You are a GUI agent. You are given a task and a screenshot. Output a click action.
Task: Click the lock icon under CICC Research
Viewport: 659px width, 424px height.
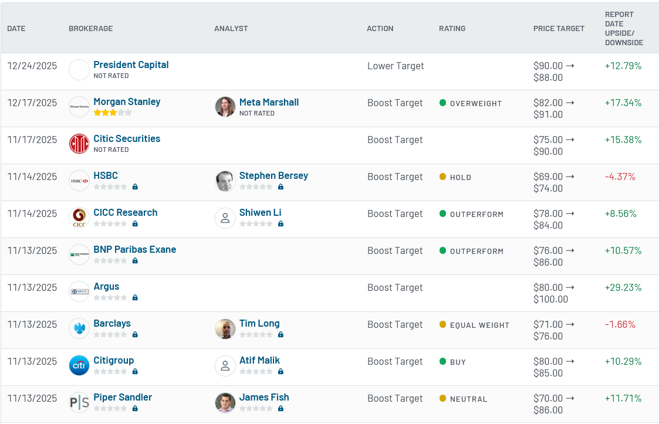[135, 223]
